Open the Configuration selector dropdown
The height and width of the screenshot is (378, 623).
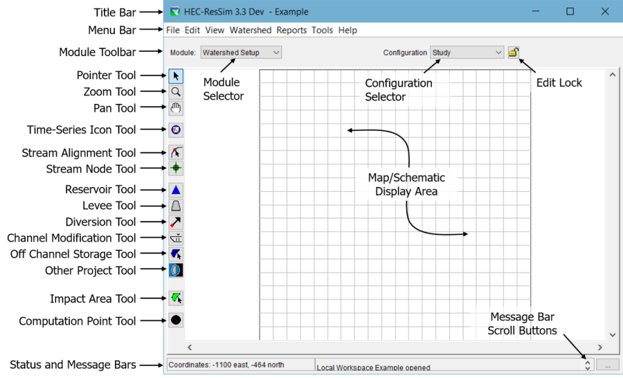[x=467, y=53]
